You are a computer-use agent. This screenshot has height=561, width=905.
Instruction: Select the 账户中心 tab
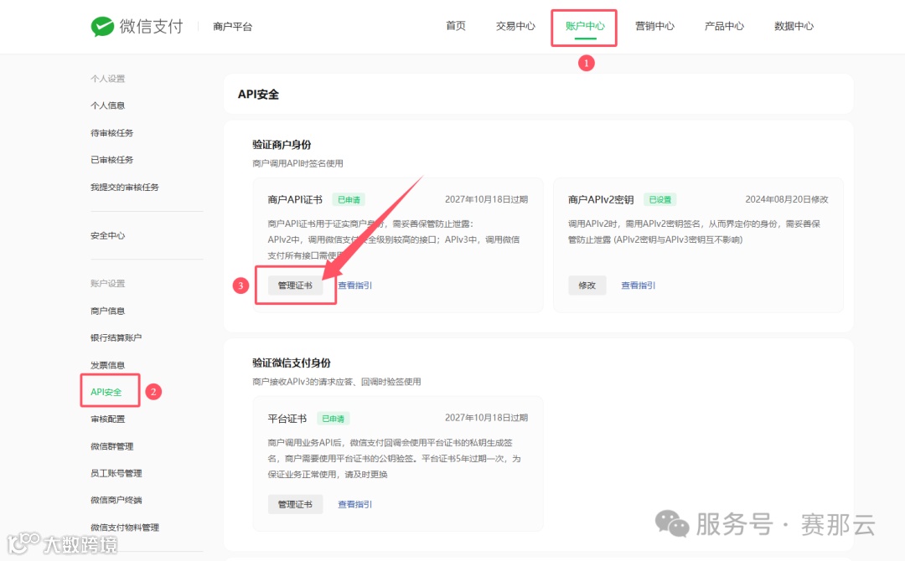[x=585, y=26]
